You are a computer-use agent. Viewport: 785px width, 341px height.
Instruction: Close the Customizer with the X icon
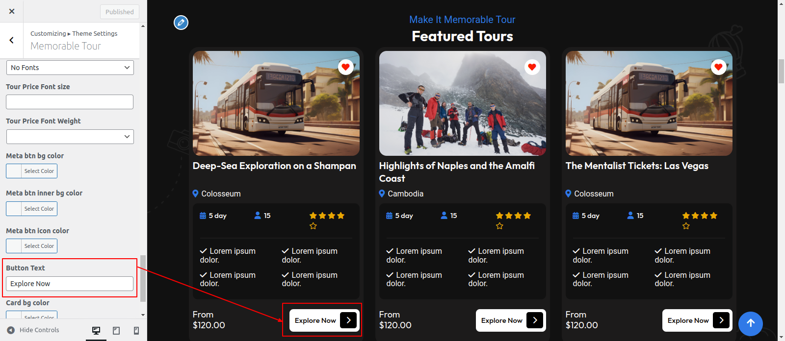tap(12, 11)
